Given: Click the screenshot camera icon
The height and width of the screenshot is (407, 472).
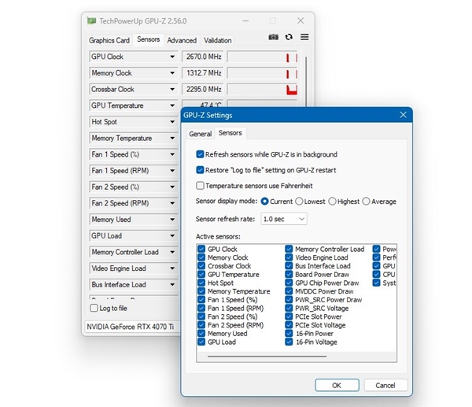Looking at the screenshot, I should pyautogui.click(x=273, y=37).
